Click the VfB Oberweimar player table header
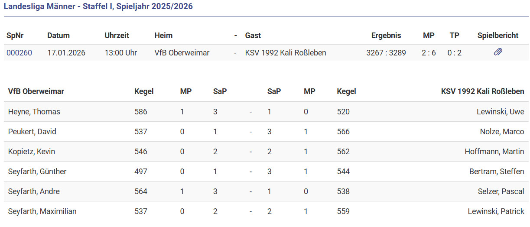This screenshot has width=530, height=227. [x=36, y=91]
